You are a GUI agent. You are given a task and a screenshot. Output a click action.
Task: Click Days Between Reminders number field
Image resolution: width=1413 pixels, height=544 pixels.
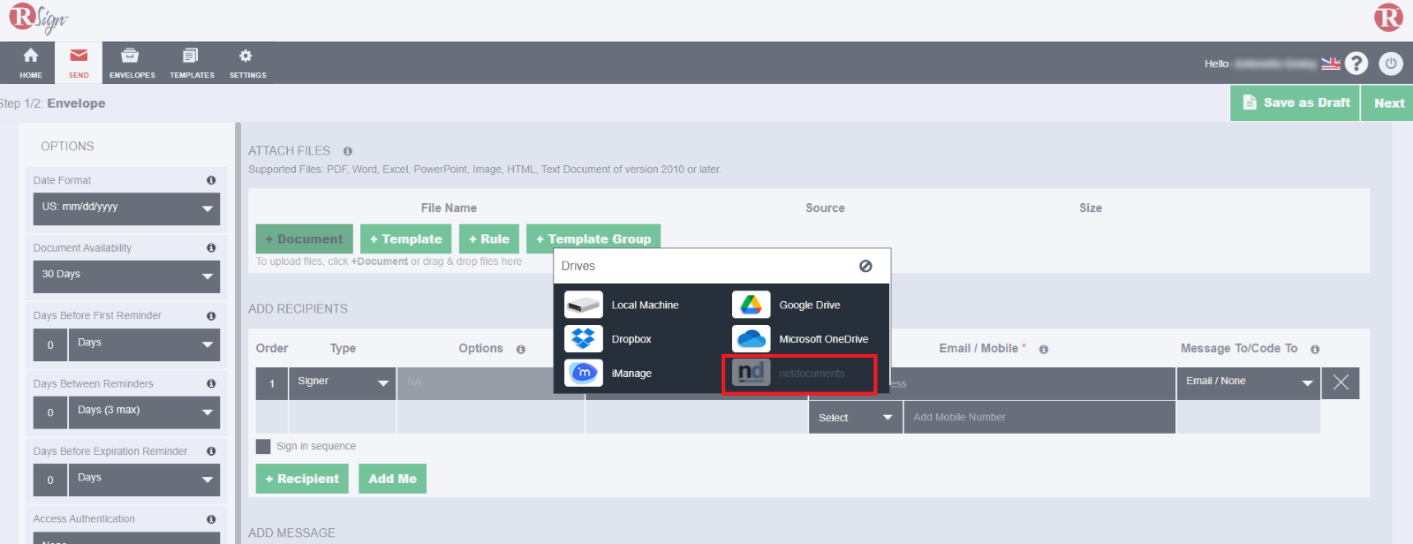pyautogui.click(x=50, y=412)
